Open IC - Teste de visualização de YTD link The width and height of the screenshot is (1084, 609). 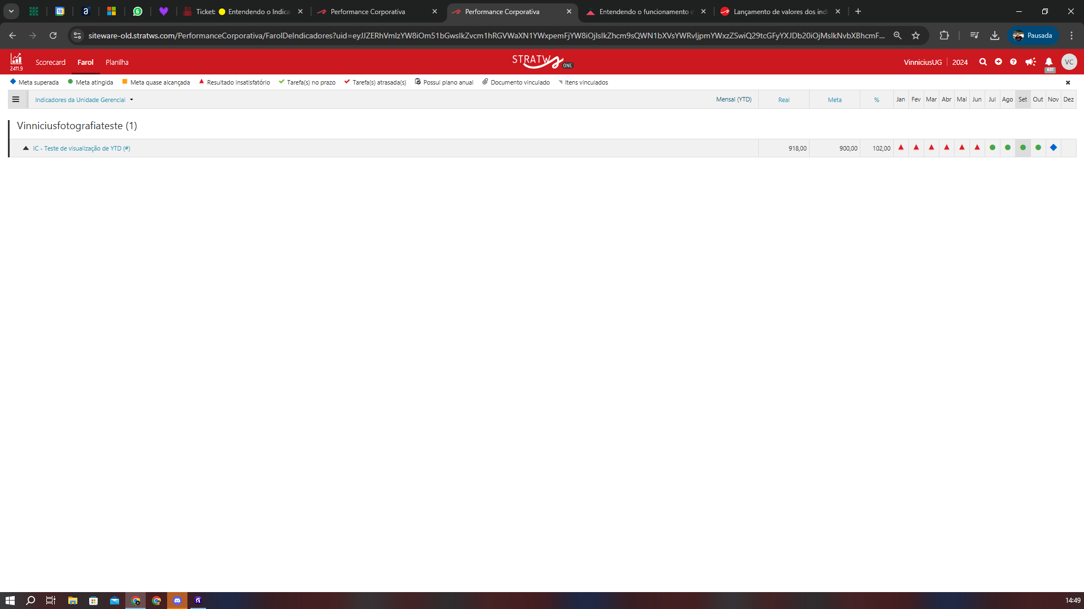[x=81, y=148]
